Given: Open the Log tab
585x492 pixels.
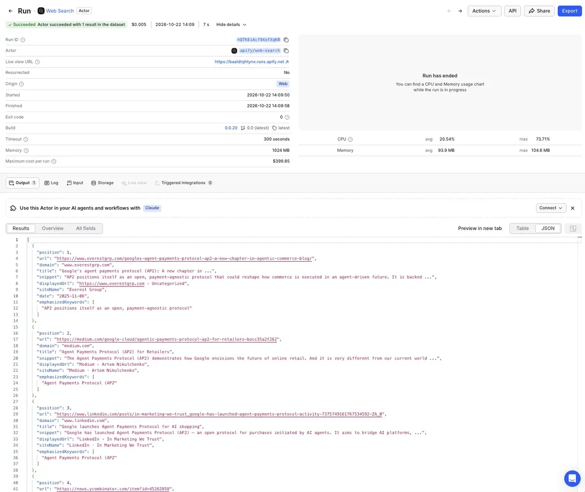Looking at the screenshot, I should click(x=51, y=183).
